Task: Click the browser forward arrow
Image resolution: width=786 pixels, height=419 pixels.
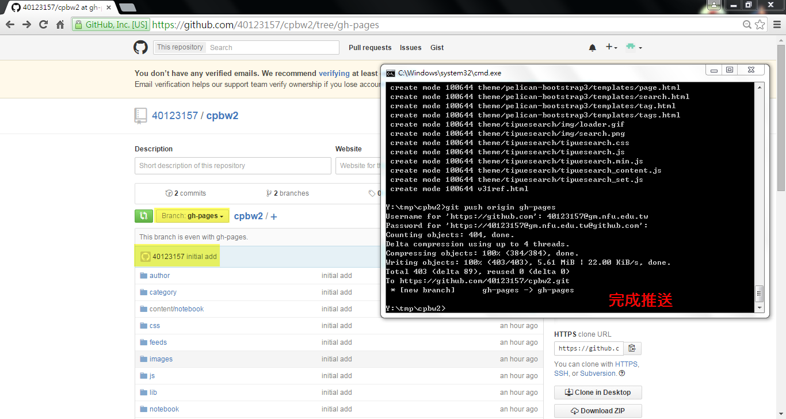Action: (26, 25)
